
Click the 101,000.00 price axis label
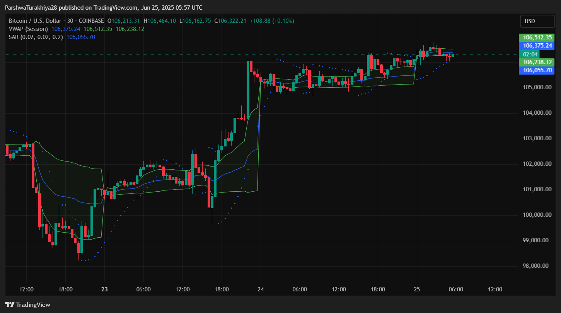537,189
